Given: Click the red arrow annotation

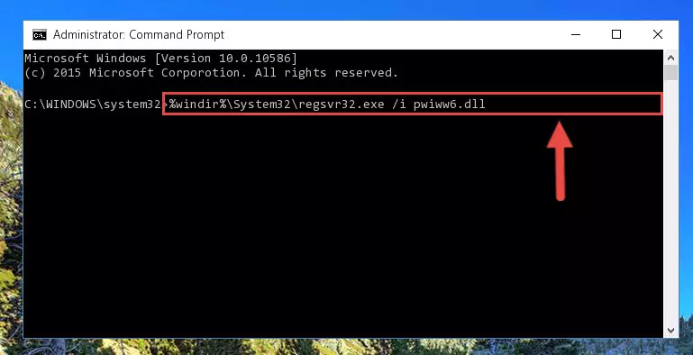Looking at the screenshot, I should [560, 161].
